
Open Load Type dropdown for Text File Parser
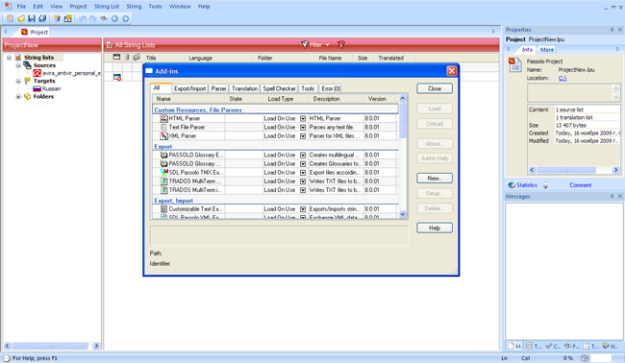(x=303, y=128)
